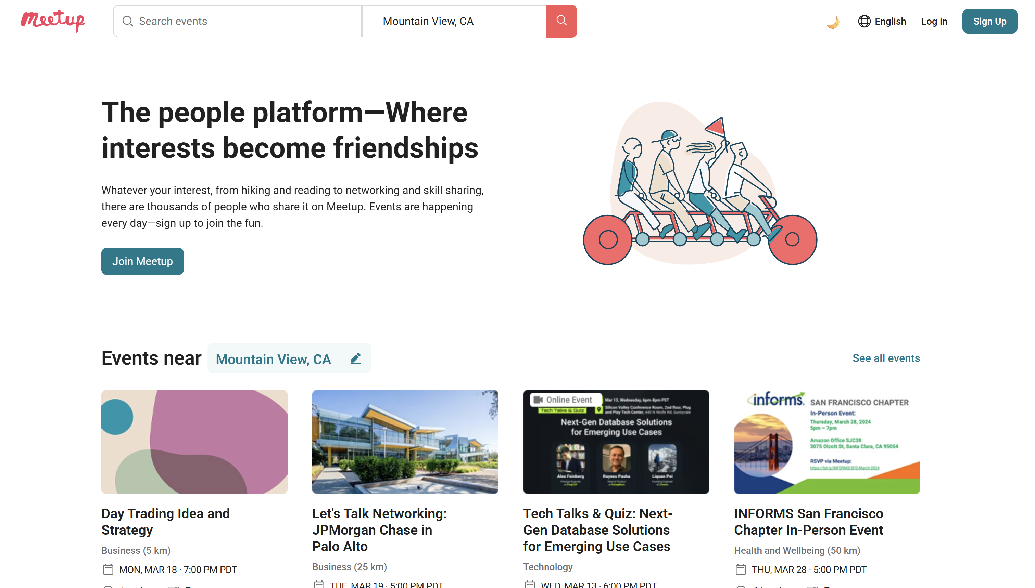This screenshot has height=588, width=1035.
Task: Focus the Search events field
Action: point(238,22)
